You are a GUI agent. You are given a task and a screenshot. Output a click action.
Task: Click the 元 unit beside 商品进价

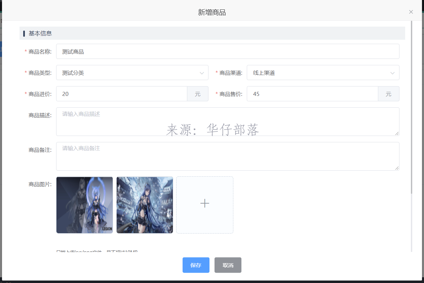coord(198,94)
